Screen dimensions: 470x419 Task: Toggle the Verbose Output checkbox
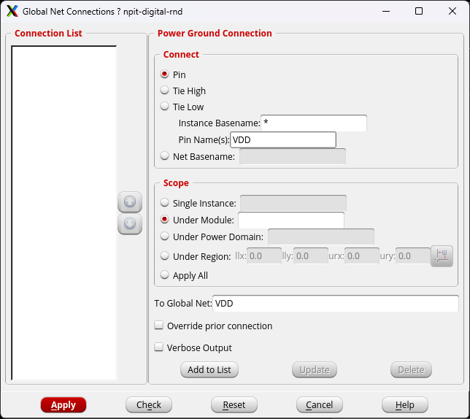[x=158, y=347]
